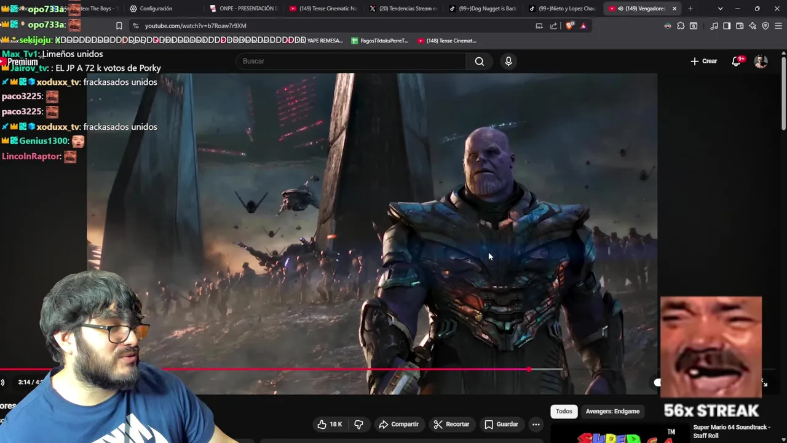Click the YouTube search magnifier button

(x=479, y=61)
